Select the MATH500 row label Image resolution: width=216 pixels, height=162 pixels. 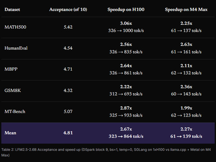coord(15,27)
